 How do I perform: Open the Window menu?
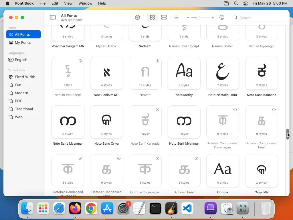pos(85,3)
